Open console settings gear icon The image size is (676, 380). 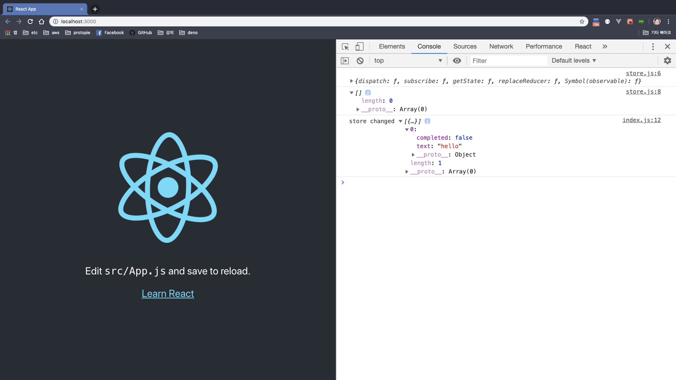667,61
